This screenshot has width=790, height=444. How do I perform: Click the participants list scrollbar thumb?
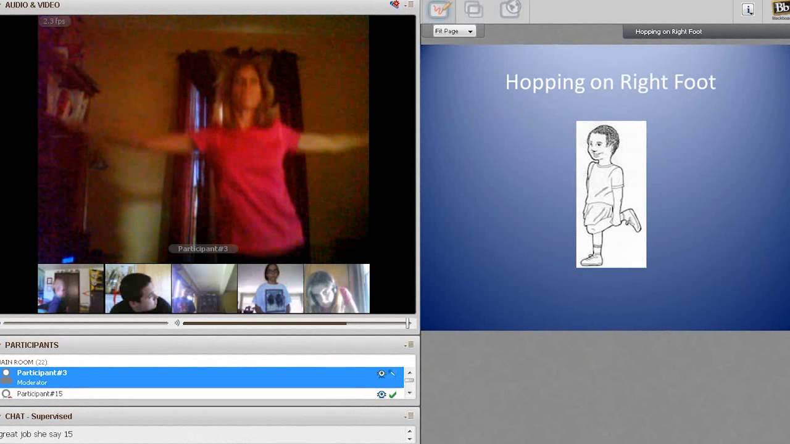[x=409, y=380]
